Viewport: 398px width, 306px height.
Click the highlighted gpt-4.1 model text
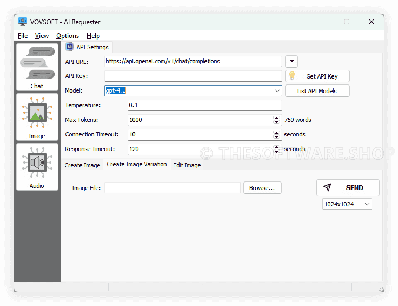[116, 90]
